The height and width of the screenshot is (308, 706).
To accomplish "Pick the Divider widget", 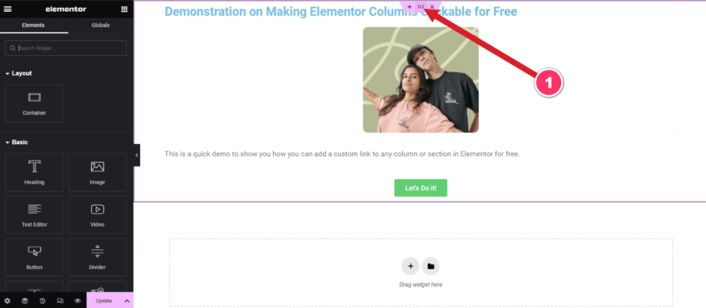I will click(x=97, y=257).
